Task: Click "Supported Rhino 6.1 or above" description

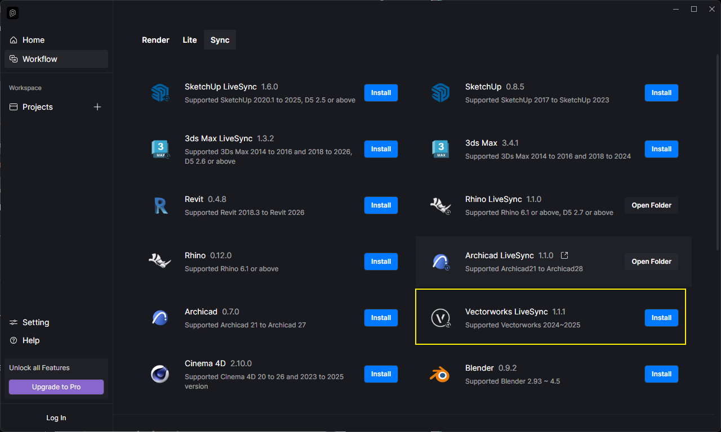Action: click(x=232, y=269)
